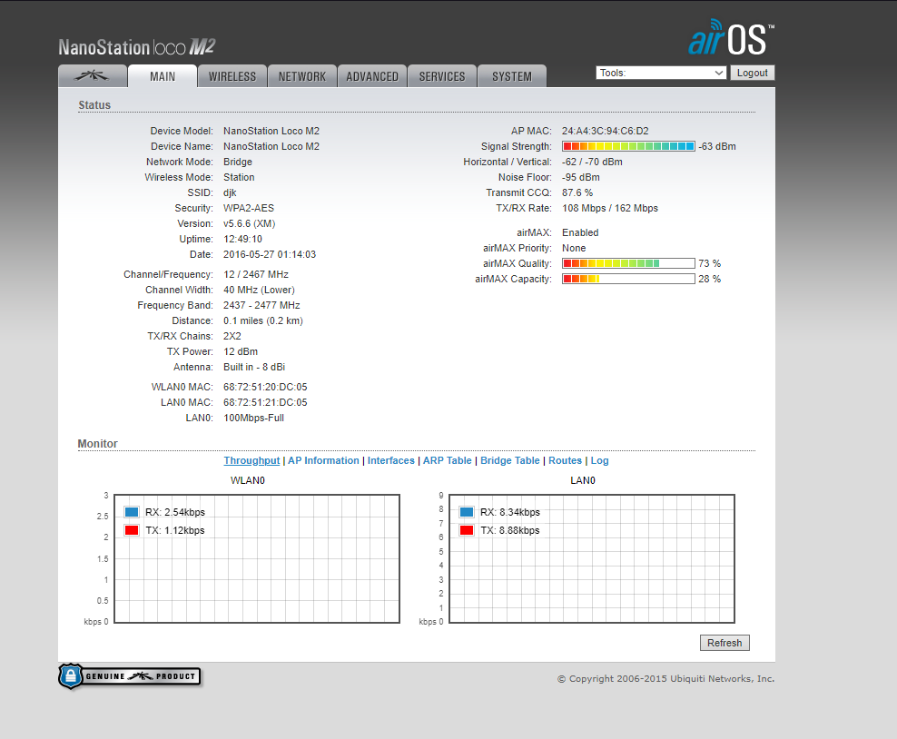Click the Frequency Band value 2437 - 2477 MHz
The width and height of the screenshot is (897, 739).
coord(261,305)
